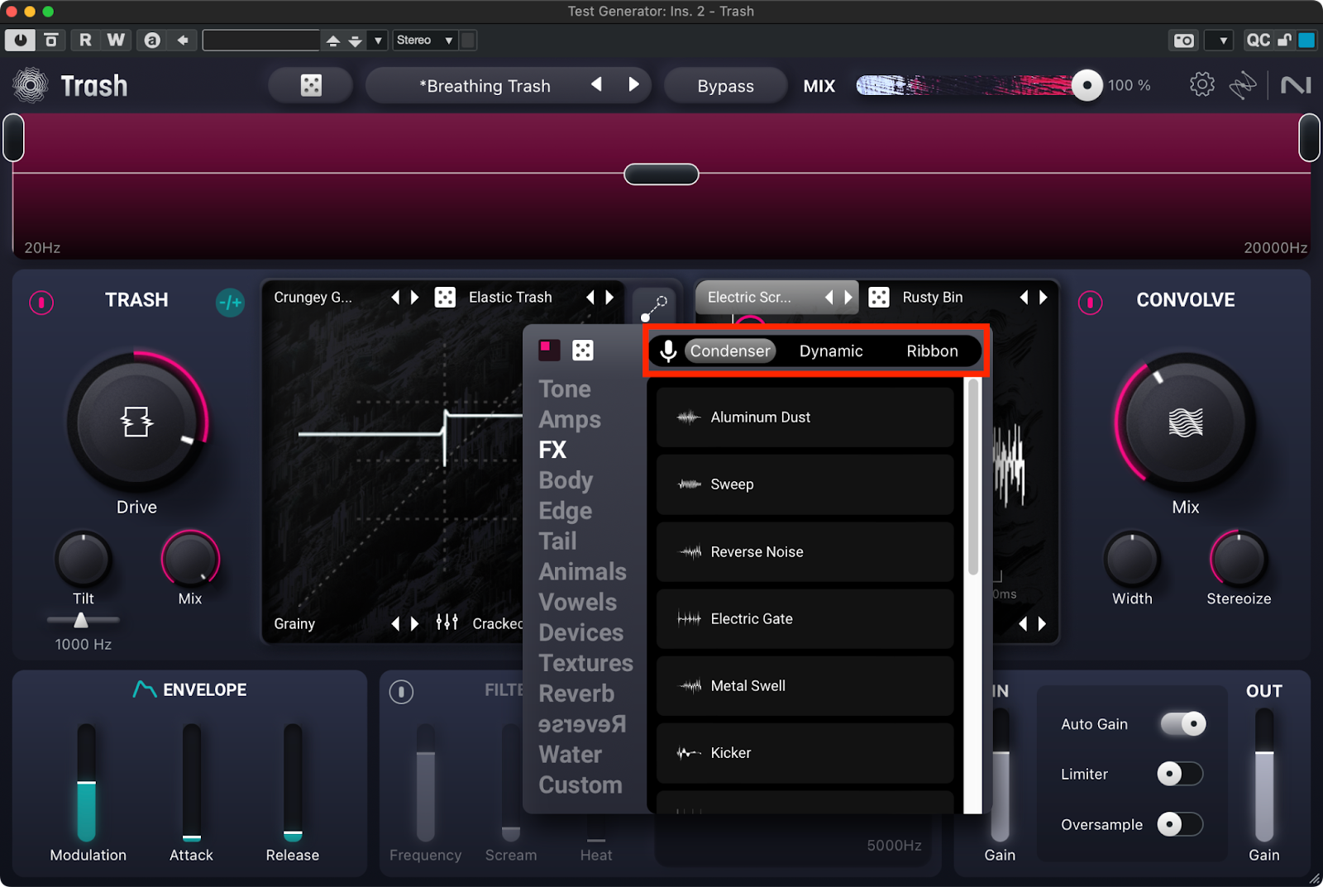Click the circled 'a' icon in the host toolbar
Image resolution: width=1323 pixels, height=887 pixels.
point(152,40)
